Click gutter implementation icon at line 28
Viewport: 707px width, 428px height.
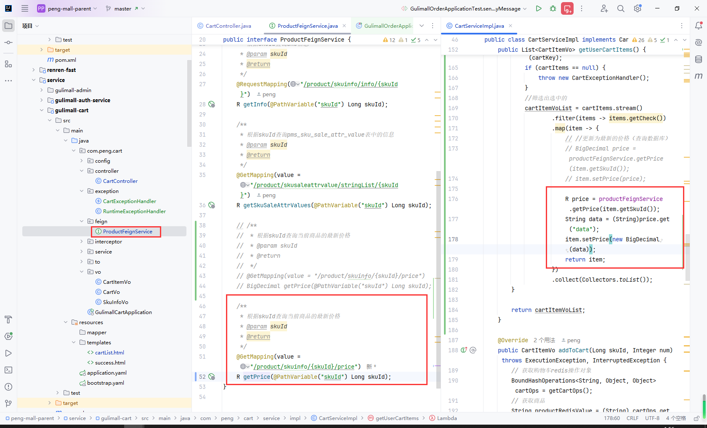coord(212,104)
